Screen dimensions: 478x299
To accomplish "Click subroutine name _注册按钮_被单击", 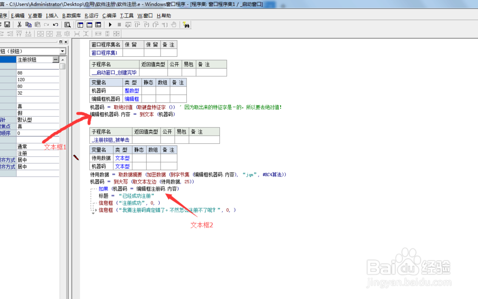I will [111, 140].
